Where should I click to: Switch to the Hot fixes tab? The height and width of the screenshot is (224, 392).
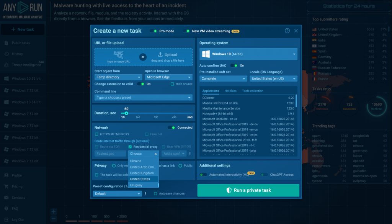click(230, 91)
